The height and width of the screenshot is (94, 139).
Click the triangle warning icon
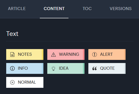[x=53, y=54]
